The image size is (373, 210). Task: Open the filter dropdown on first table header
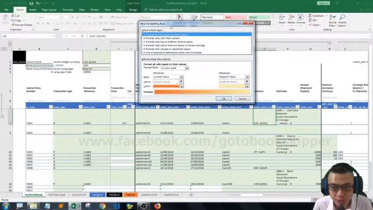coord(51,107)
